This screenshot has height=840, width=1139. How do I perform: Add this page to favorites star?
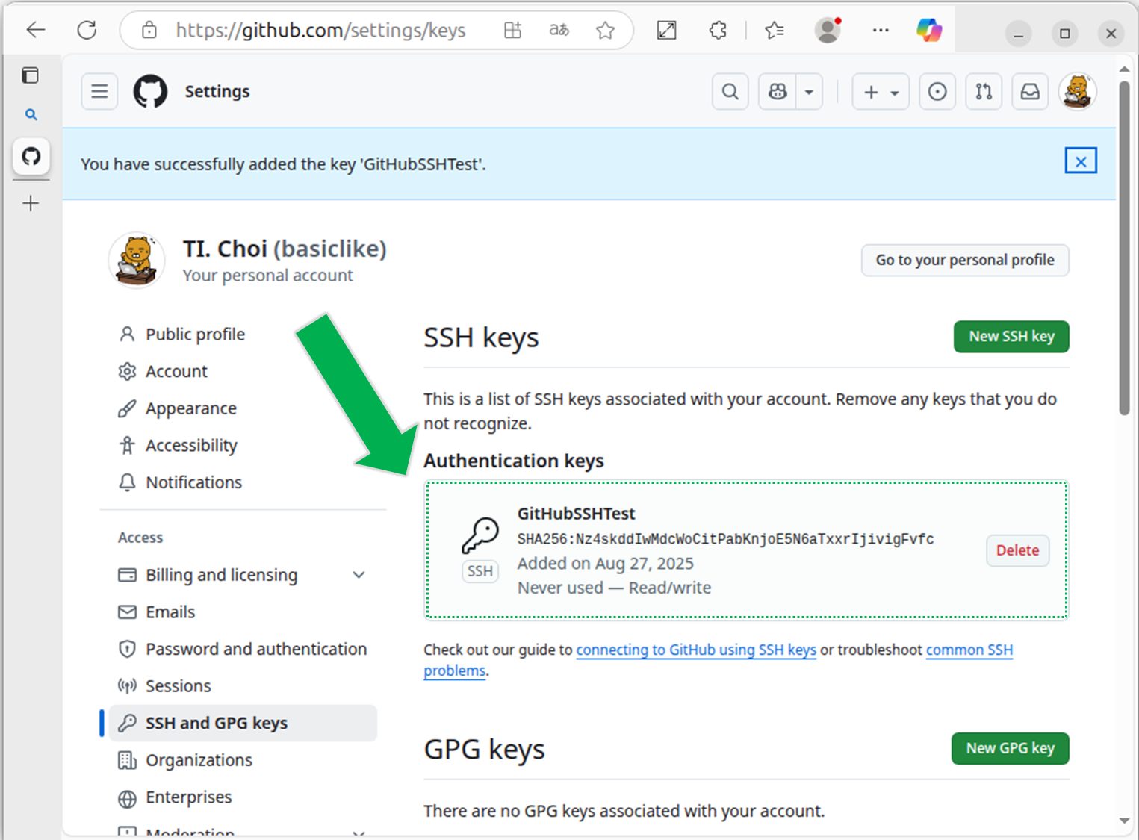[x=605, y=30]
